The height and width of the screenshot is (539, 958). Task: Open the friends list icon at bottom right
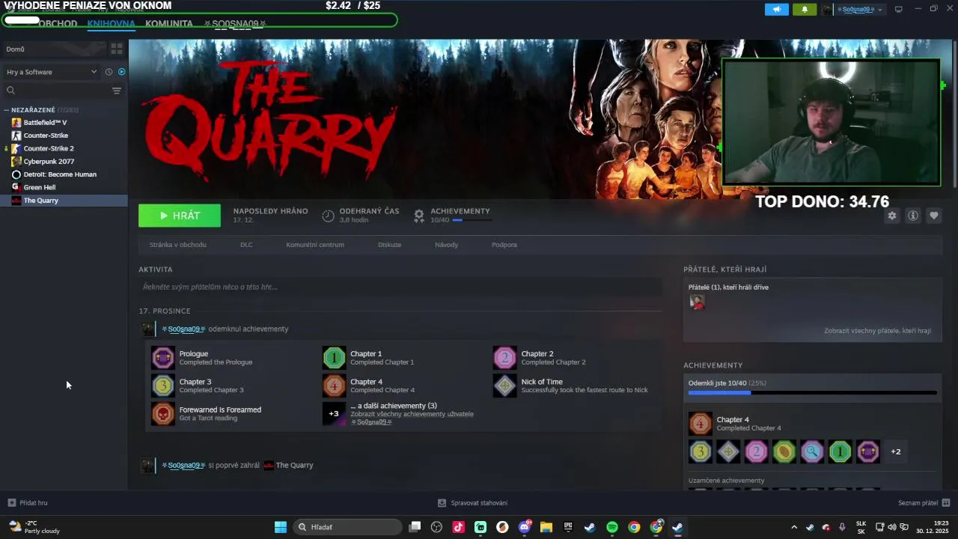946,503
